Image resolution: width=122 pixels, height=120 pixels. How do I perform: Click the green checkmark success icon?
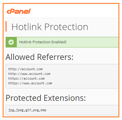[11, 42]
